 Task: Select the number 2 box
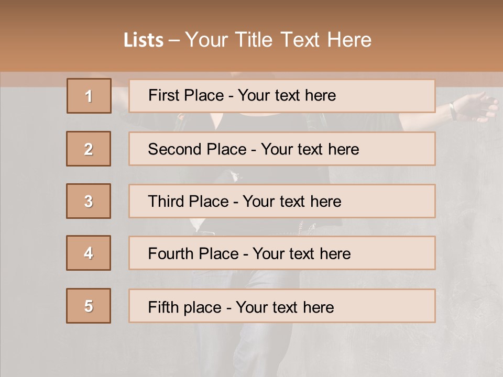[89, 149]
